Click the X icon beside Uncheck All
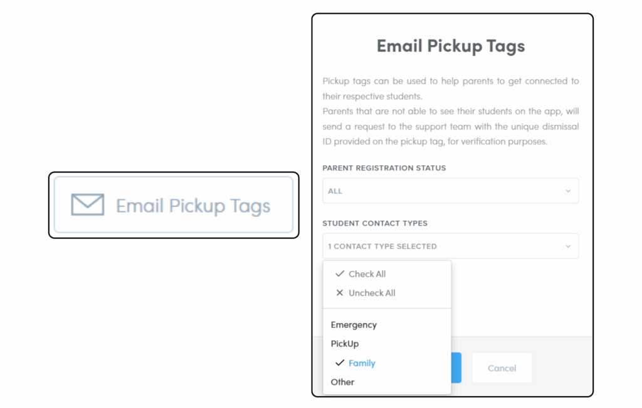Screen dimensions: 642x408 click(x=340, y=293)
